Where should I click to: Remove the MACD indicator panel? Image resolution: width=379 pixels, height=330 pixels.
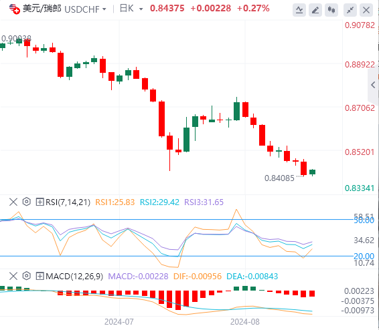pos(13,276)
